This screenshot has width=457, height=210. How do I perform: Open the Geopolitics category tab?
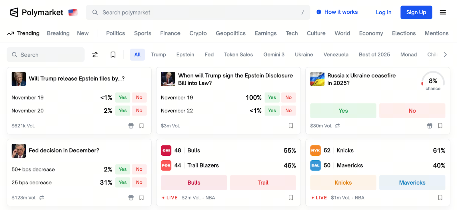[230, 33]
